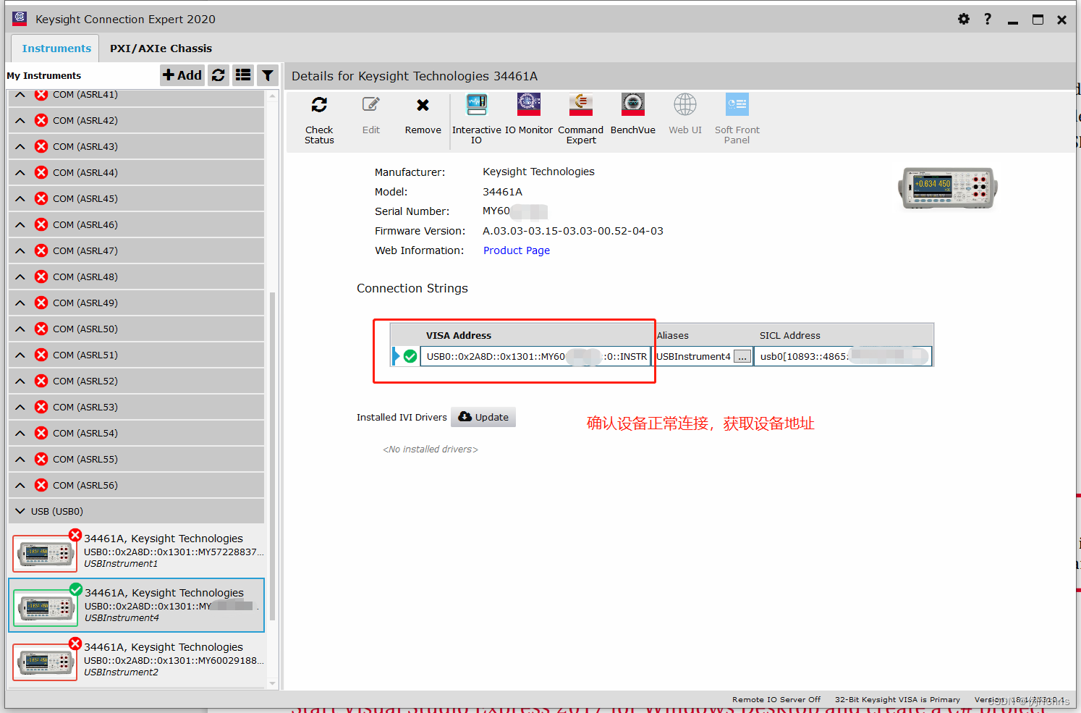Launch the IO Monitor tool
This screenshot has height=713, width=1081.
pos(529,112)
